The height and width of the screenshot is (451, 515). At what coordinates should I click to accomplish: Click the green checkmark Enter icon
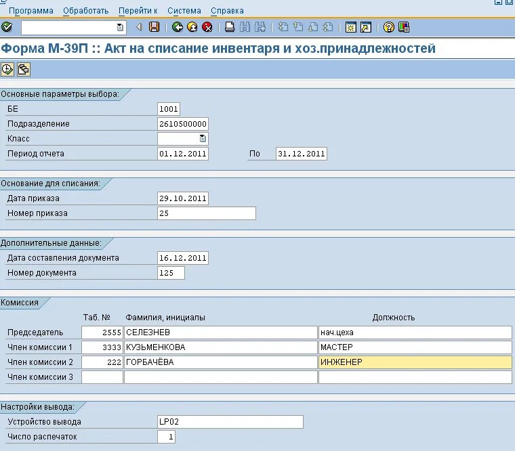[7, 27]
